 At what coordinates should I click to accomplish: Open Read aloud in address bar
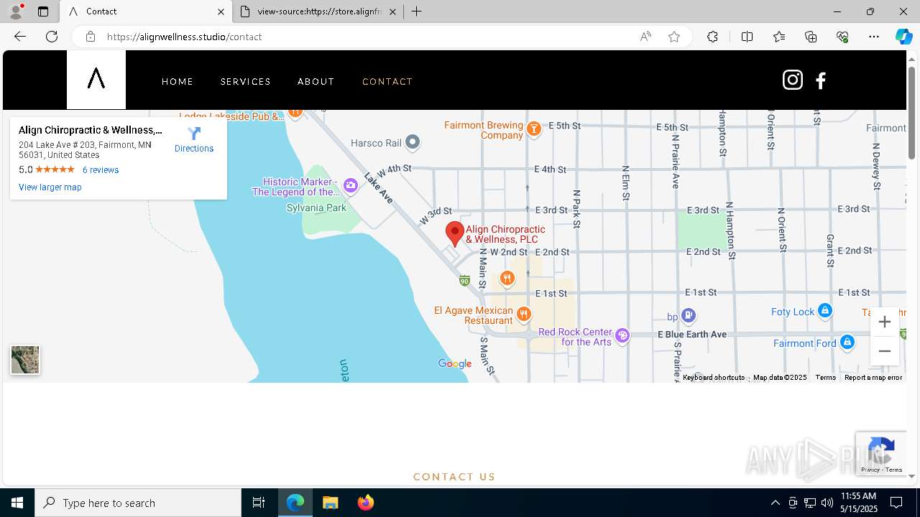click(x=645, y=37)
